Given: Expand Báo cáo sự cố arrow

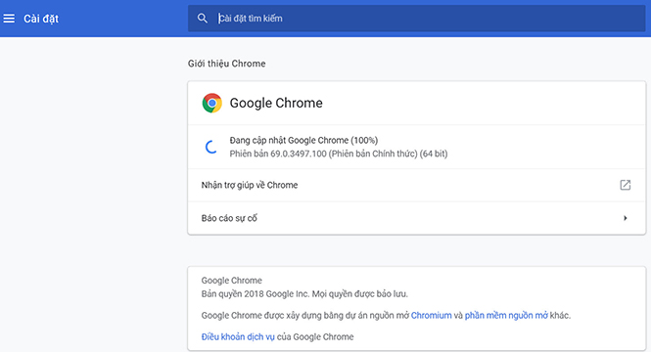Looking at the screenshot, I should coord(626,218).
